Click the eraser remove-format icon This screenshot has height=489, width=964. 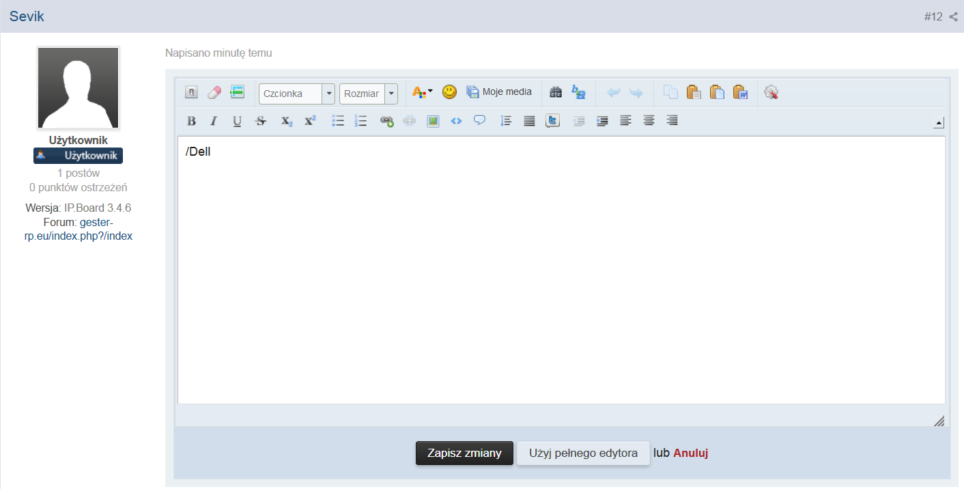point(214,92)
